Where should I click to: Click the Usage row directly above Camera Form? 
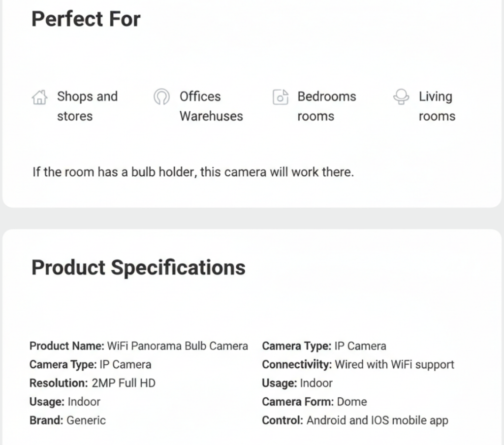coord(297,383)
